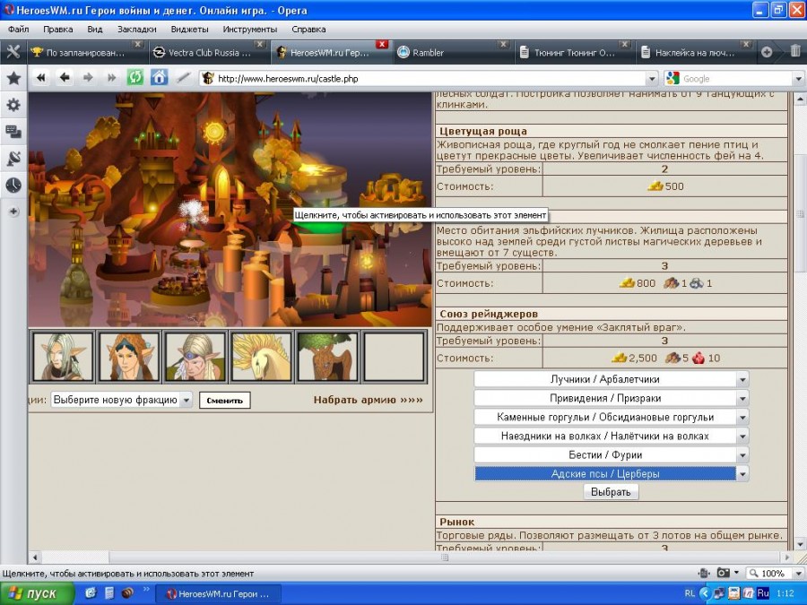Open the Выберите новую фракцию dropdown
Screen dimensions: 807x605
[121, 400]
